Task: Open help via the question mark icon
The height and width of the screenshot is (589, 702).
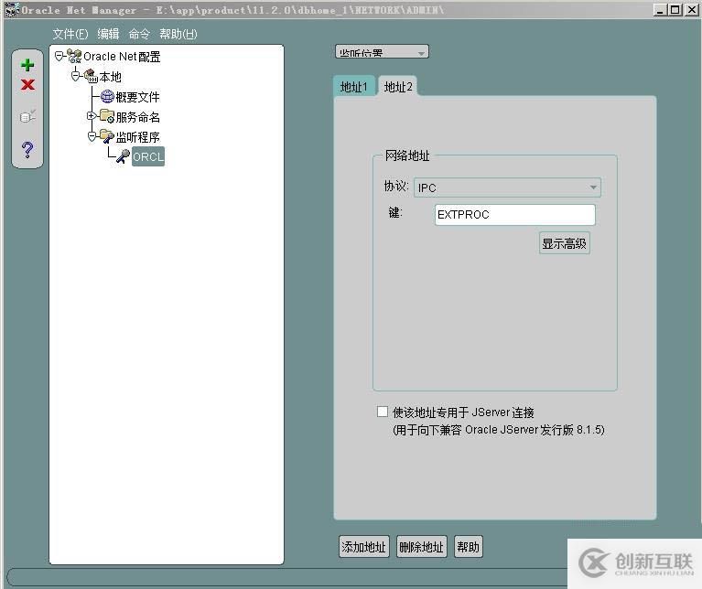Action: [27, 149]
